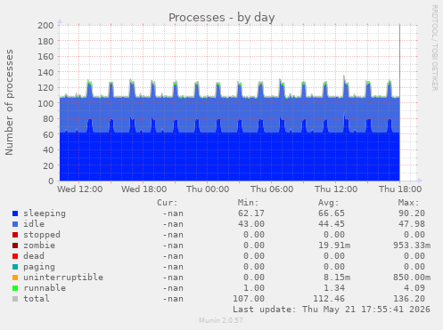The height and width of the screenshot is (330, 443).
Task: Select the 'zombie' legend label
Action: 39,245
